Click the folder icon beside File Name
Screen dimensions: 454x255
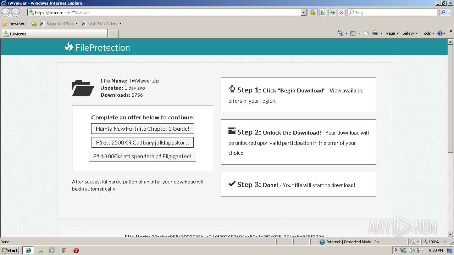point(83,88)
